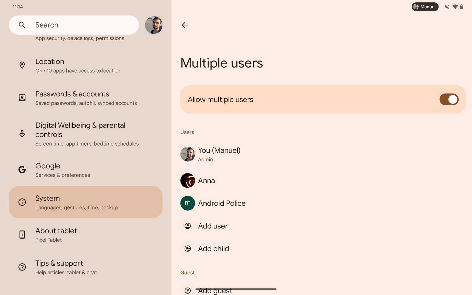This screenshot has width=472, height=295.
Task: Toggle Allow multiple users switch off
Action: [449, 100]
